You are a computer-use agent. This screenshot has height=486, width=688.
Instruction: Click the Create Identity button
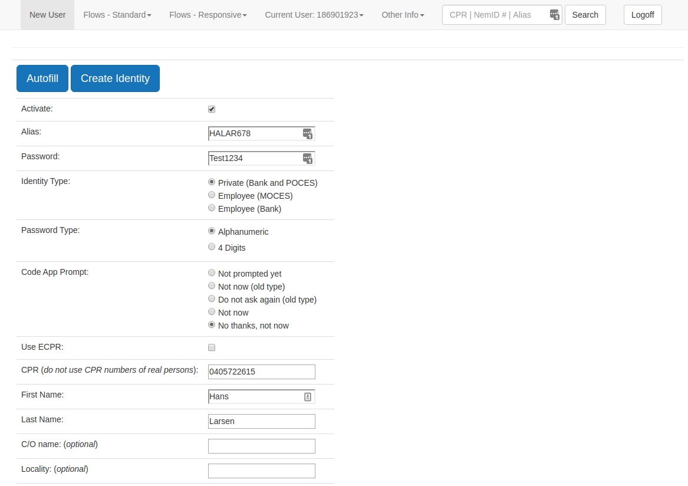pyautogui.click(x=115, y=78)
